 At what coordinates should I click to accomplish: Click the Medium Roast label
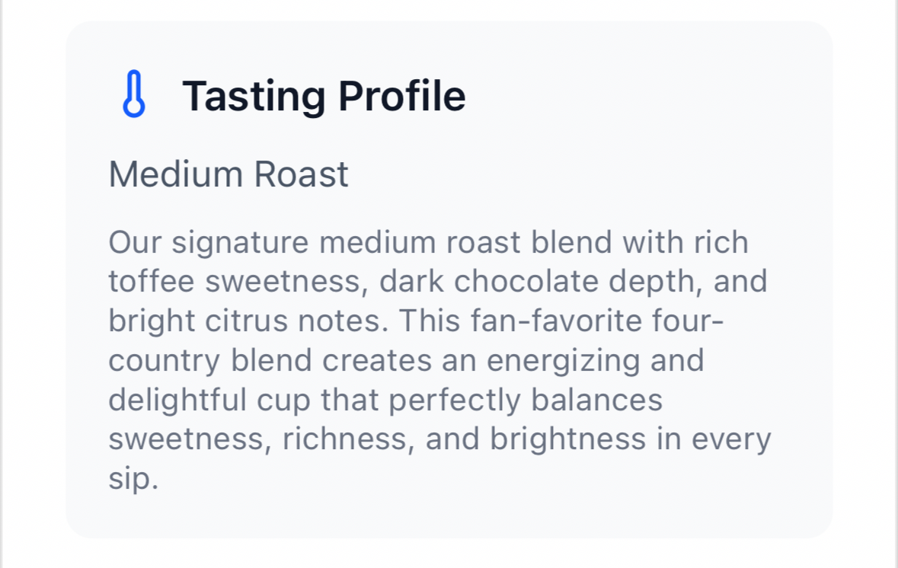click(x=228, y=174)
